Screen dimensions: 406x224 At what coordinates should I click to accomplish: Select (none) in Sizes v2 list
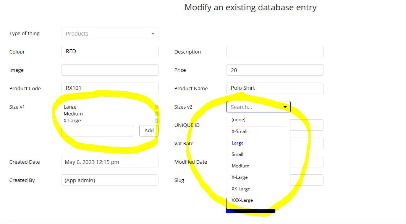239,120
